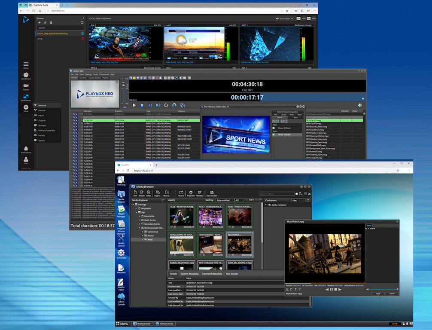432x330 pixels.
Task: Open Test Results tab in Media Browser
Action: point(232,274)
